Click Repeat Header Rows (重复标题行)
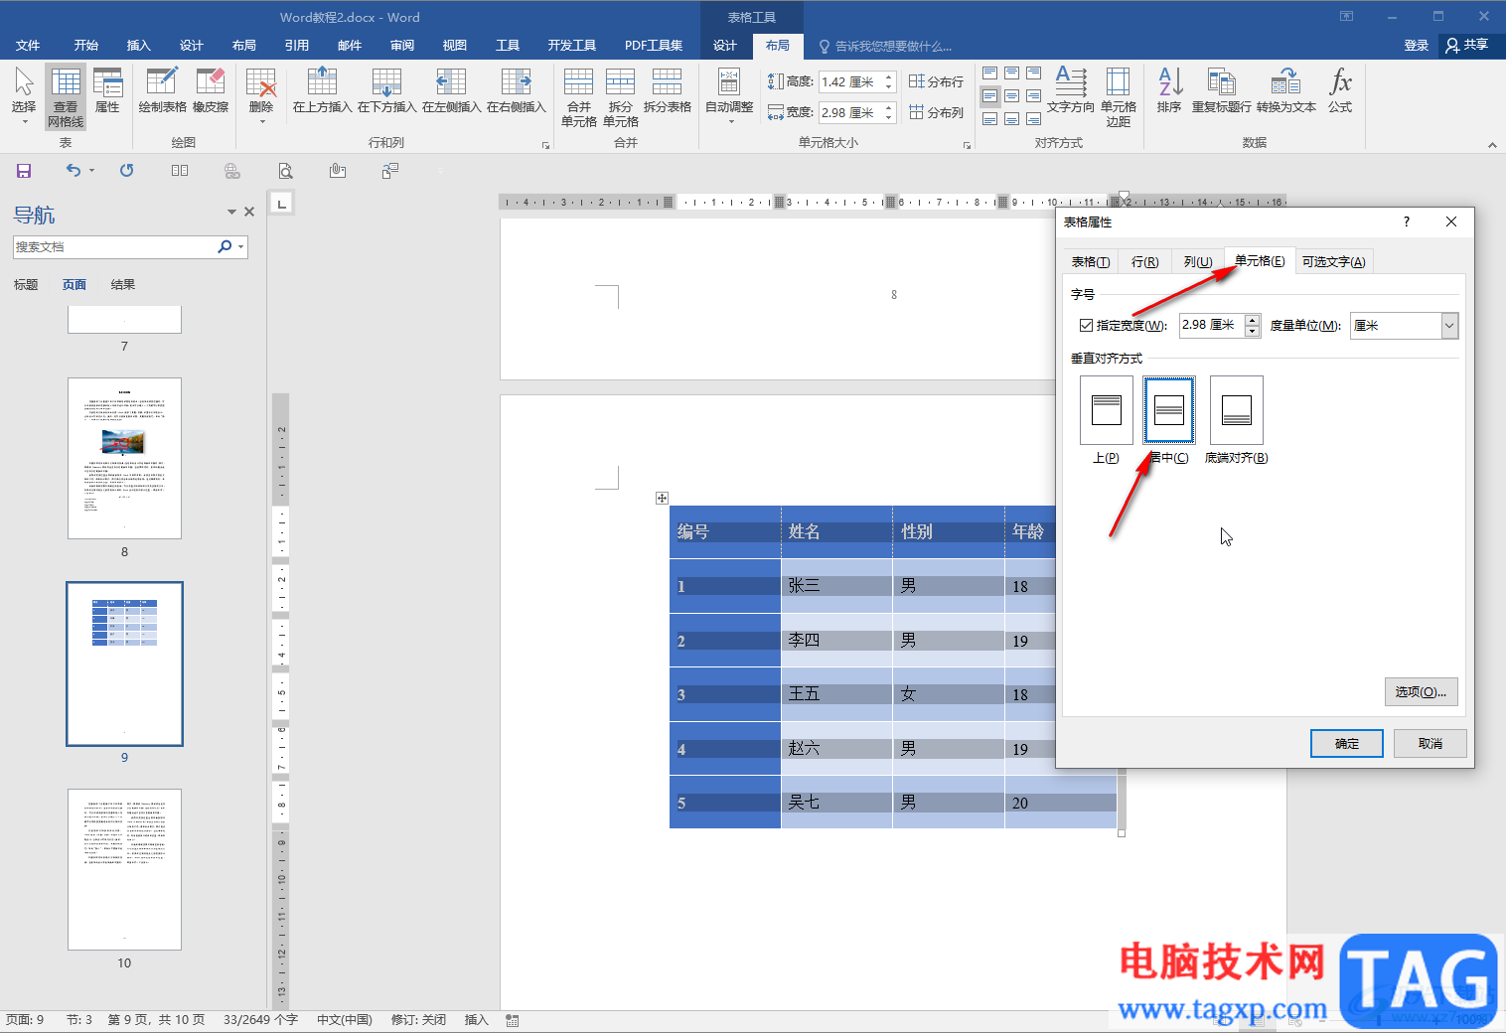1506x1033 pixels. (1221, 90)
